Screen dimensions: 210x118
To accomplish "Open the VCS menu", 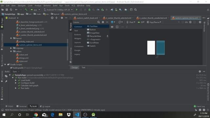I will point(73,6).
